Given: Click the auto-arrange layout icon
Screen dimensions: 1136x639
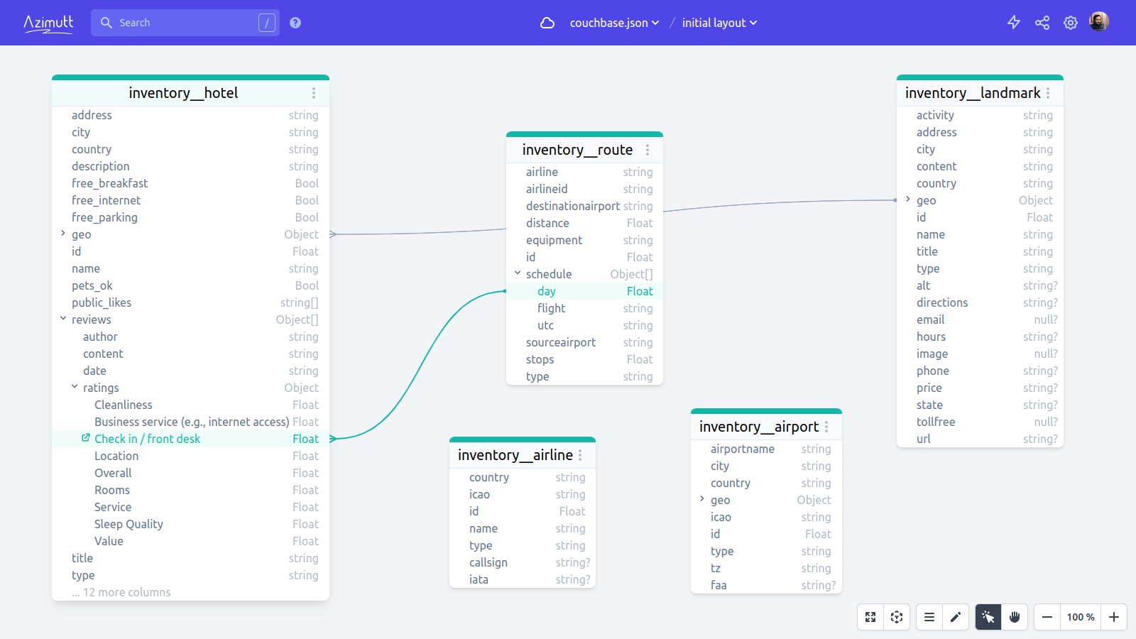Looking at the screenshot, I should (897, 617).
